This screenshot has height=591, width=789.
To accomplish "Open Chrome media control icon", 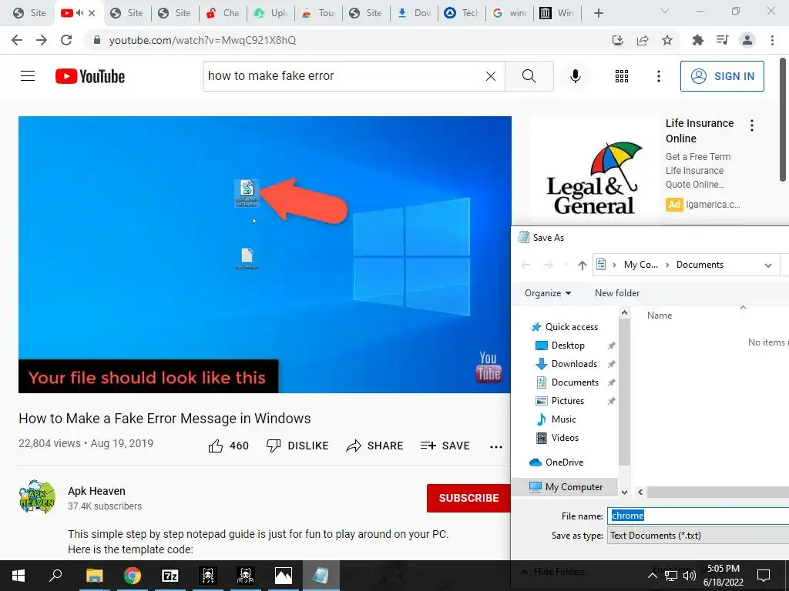I will tap(722, 40).
